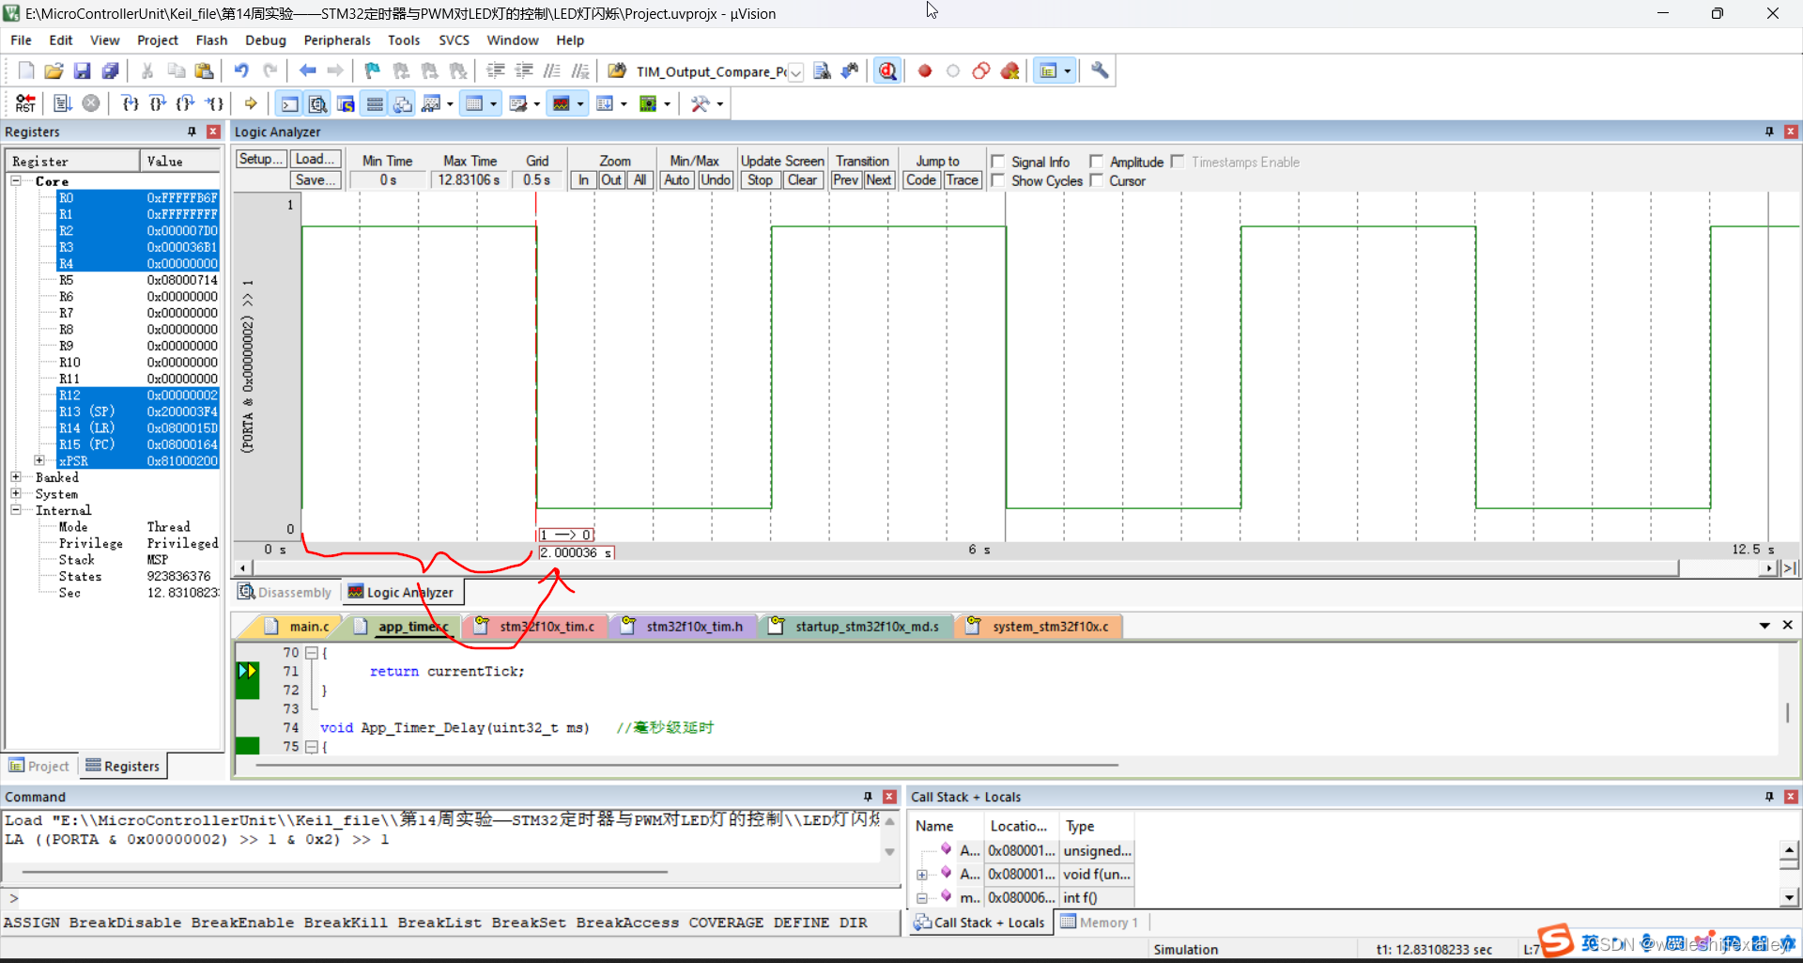The height and width of the screenshot is (963, 1803).
Task: Click the Run toolbar icon
Action: coord(63,103)
